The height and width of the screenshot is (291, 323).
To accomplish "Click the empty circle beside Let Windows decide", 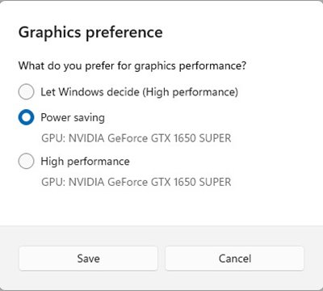I will (x=26, y=92).
